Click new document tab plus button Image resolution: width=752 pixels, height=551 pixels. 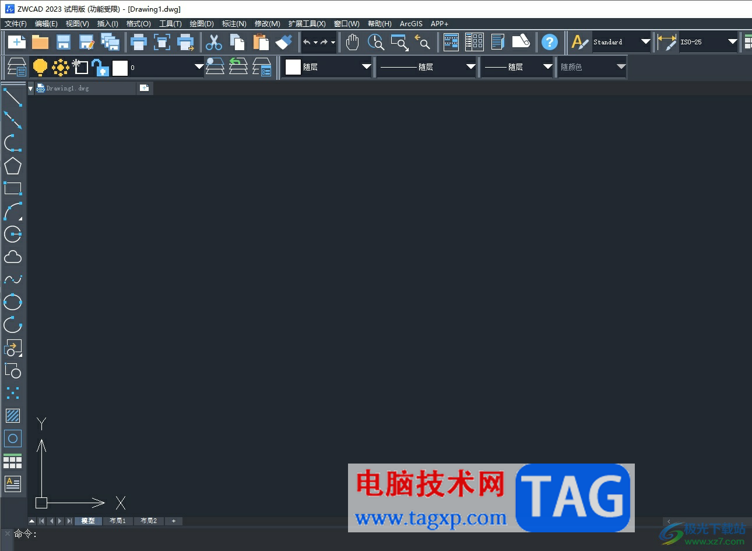point(145,88)
